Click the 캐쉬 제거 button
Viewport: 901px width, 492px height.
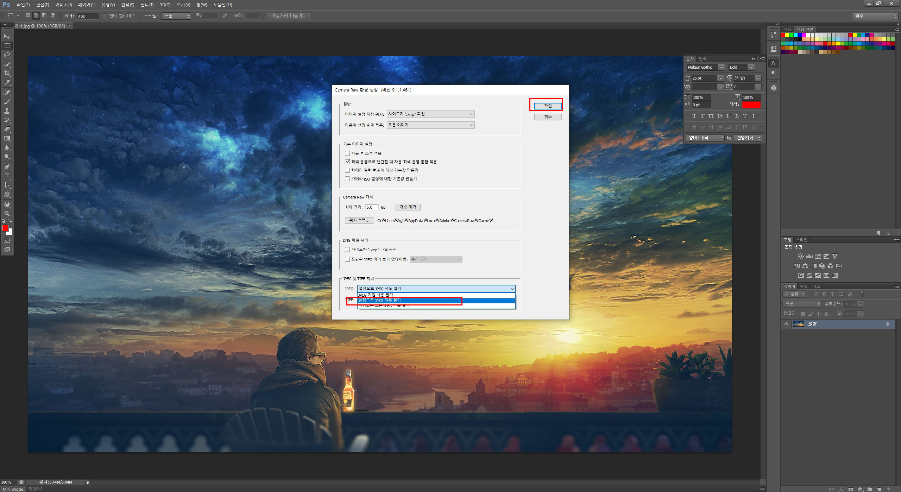(408, 207)
